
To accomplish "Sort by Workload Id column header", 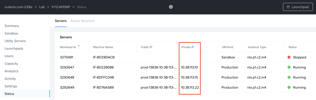I will click(x=68, y=47).
